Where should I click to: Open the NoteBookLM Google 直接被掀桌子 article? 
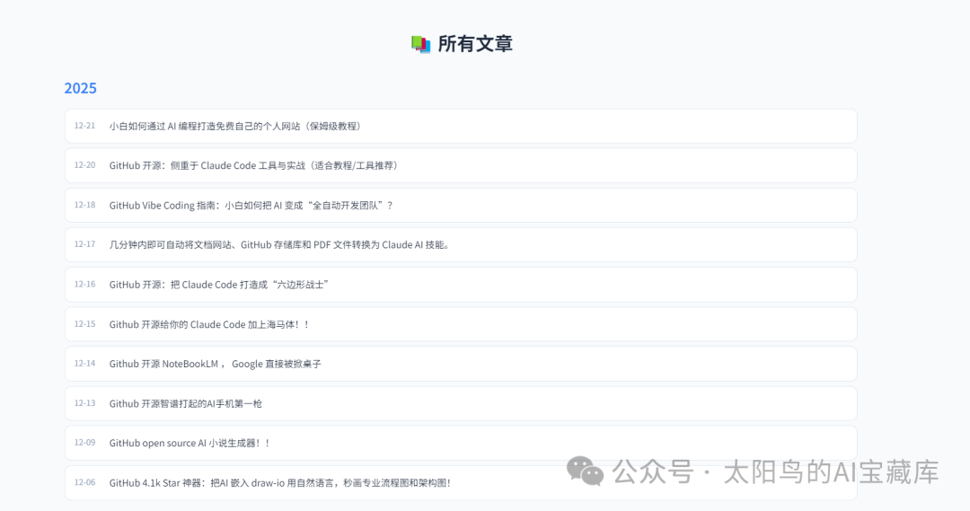461,364
